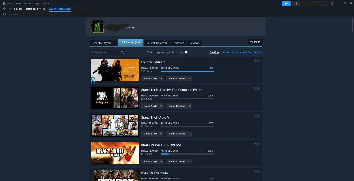Reload the page with the refresh icon
This screenshot has width=354, height=181.
tap(4, 14)
